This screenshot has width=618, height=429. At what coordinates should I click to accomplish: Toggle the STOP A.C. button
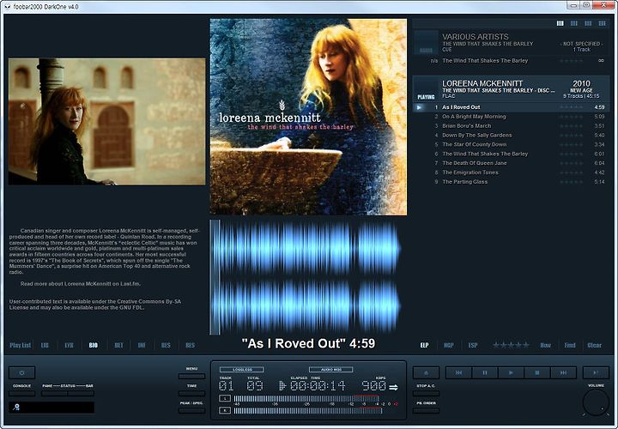pyautogui.click(x=426, y=393)
